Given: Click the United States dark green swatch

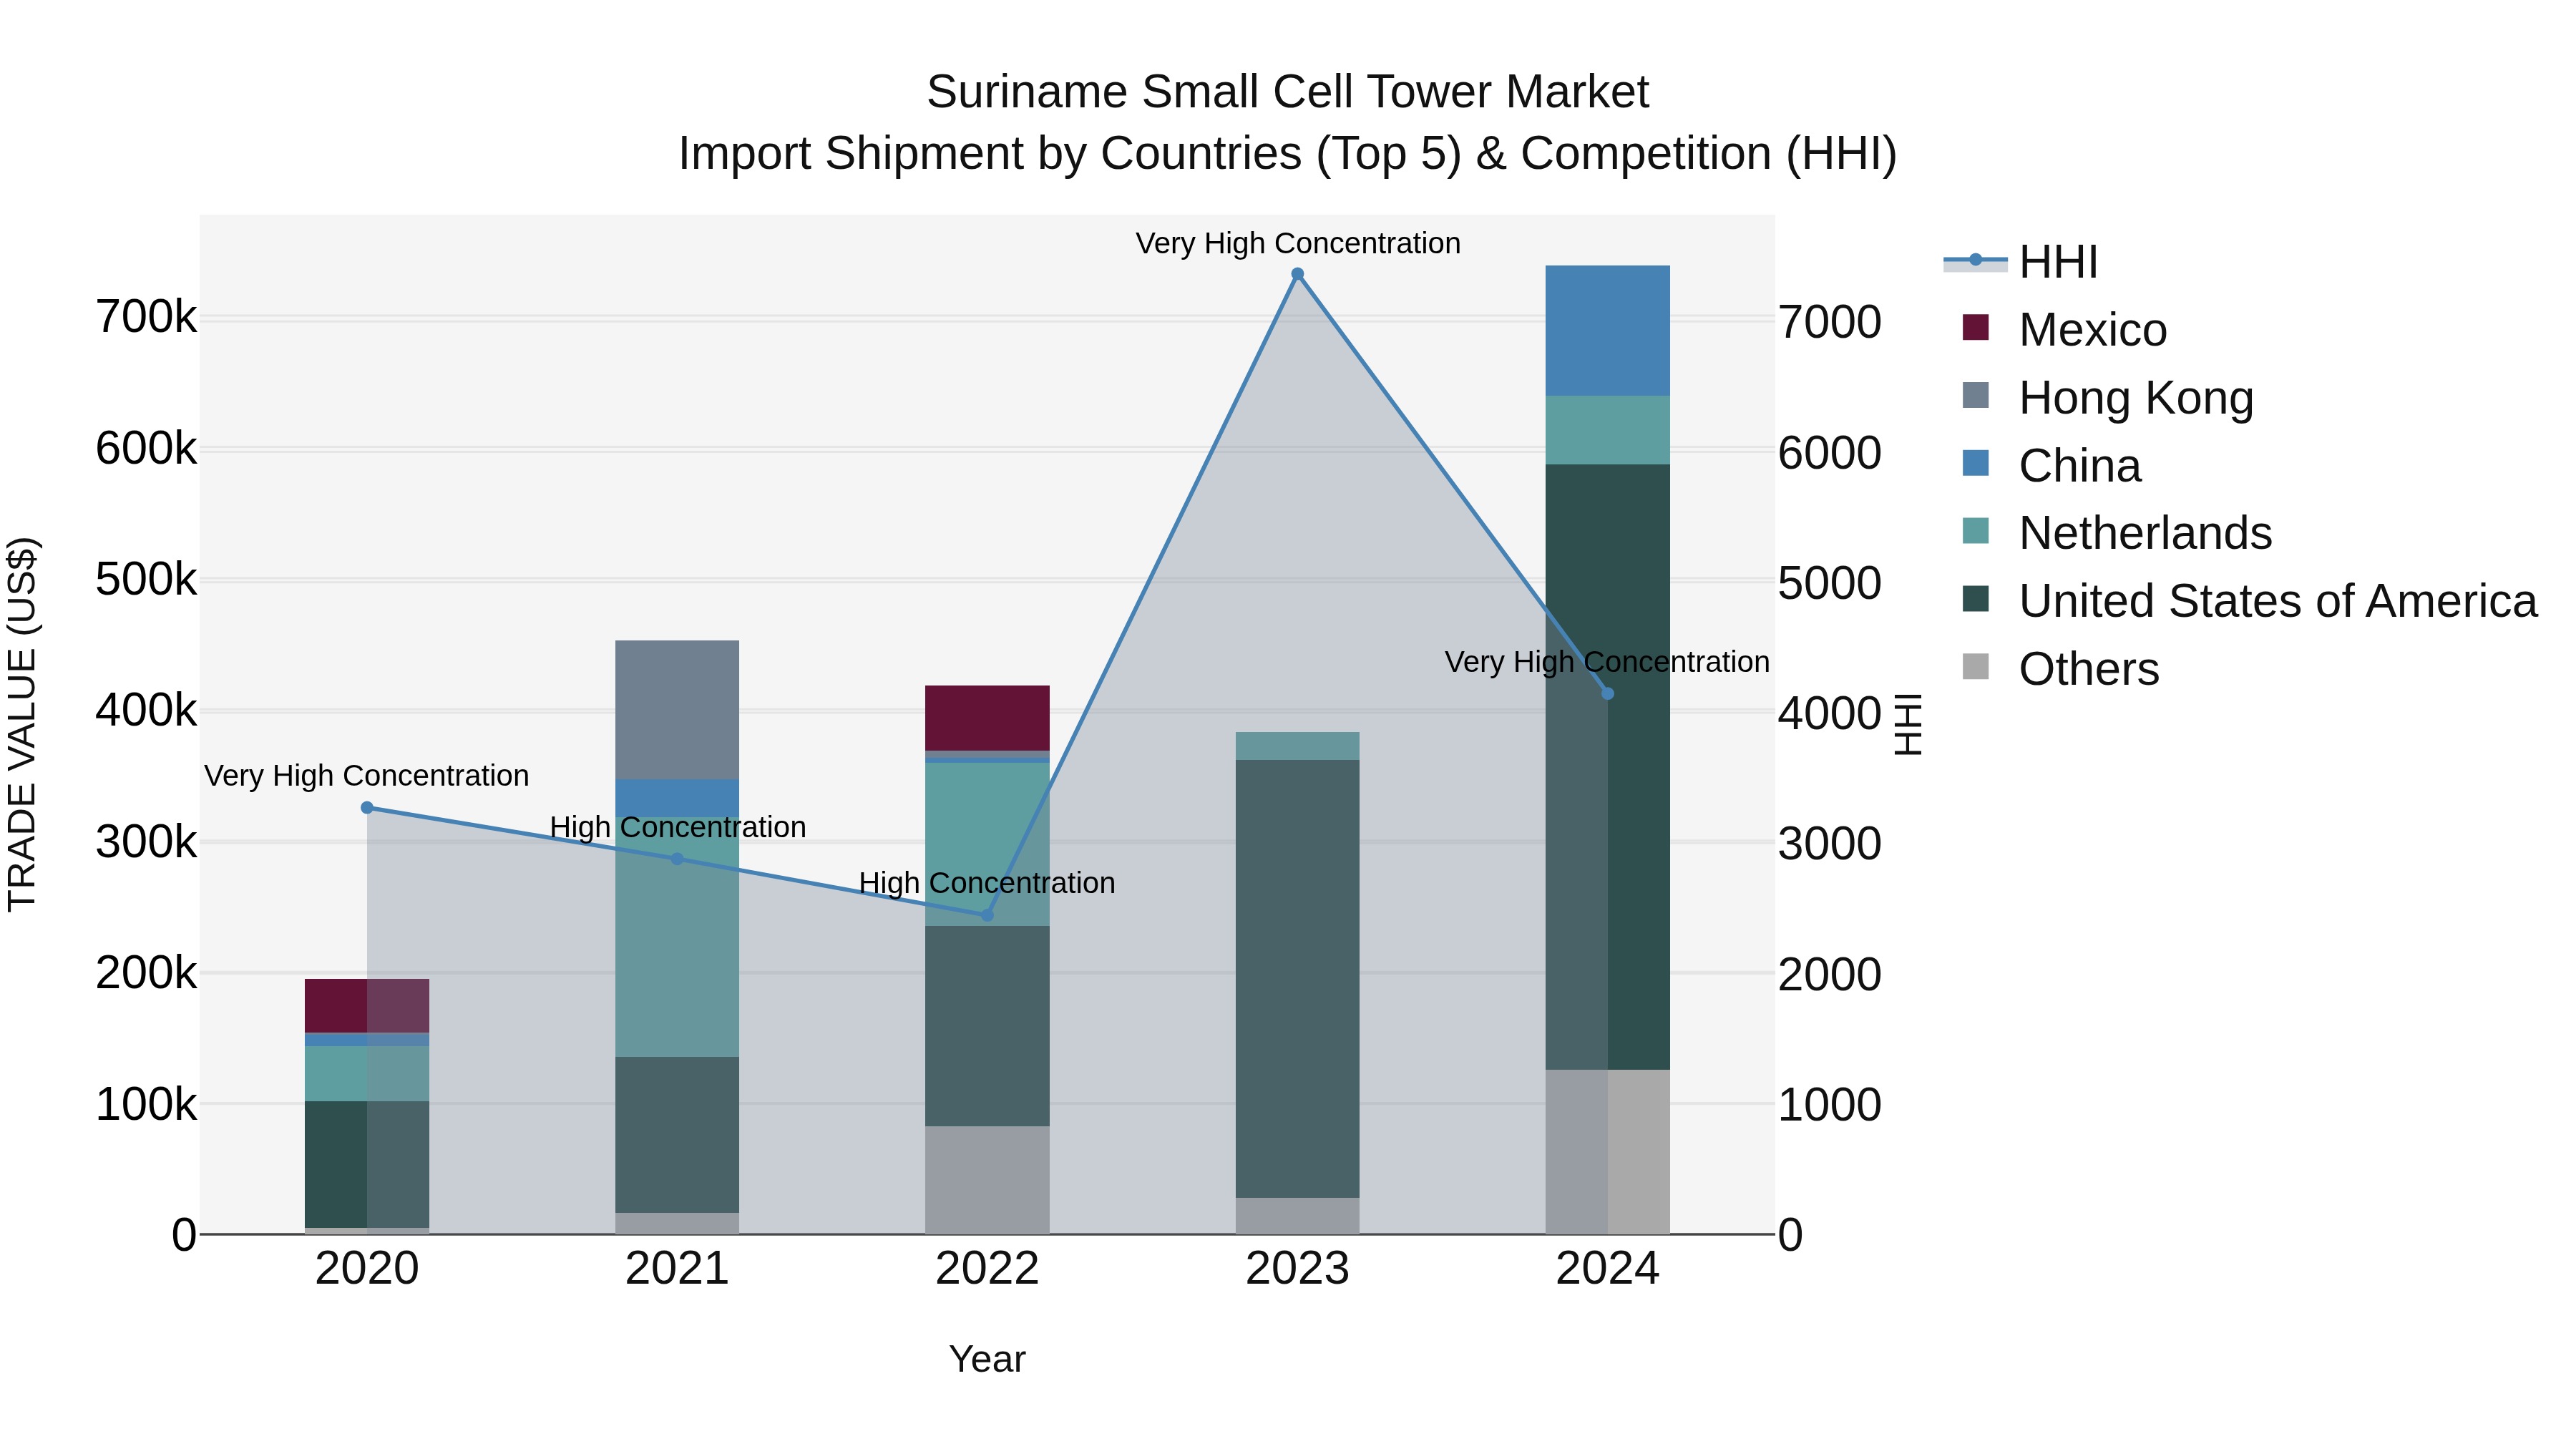Looking at the screenshot, I should click(x=1975, y=599).
